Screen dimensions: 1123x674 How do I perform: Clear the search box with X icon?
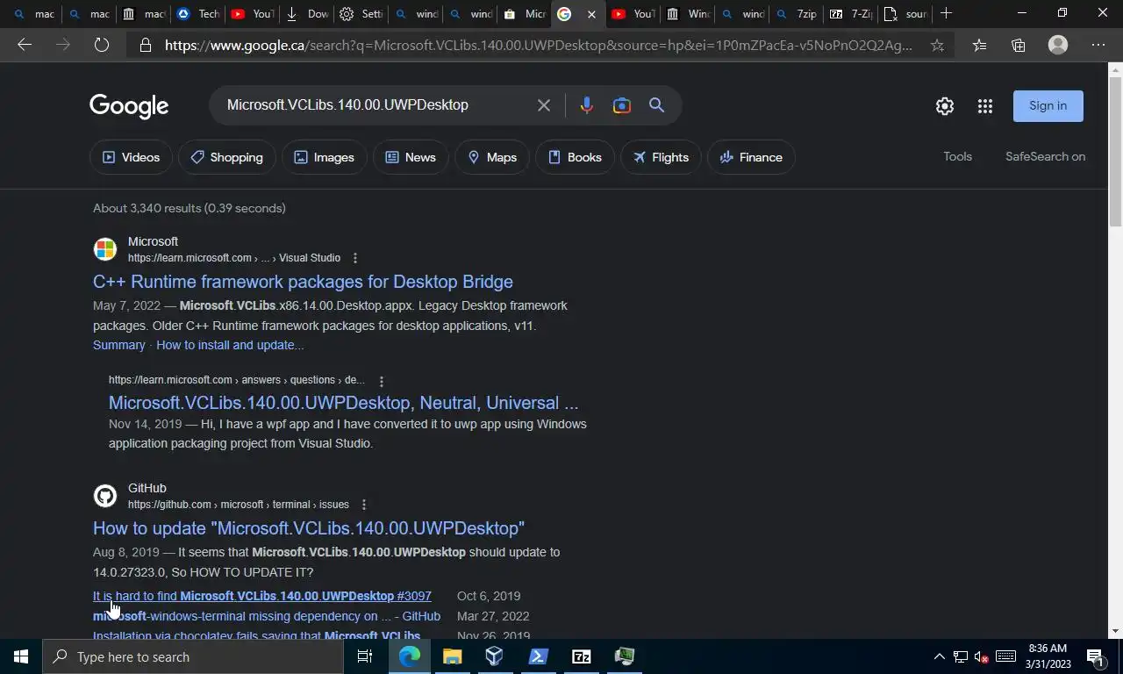[x=544, y=105]
